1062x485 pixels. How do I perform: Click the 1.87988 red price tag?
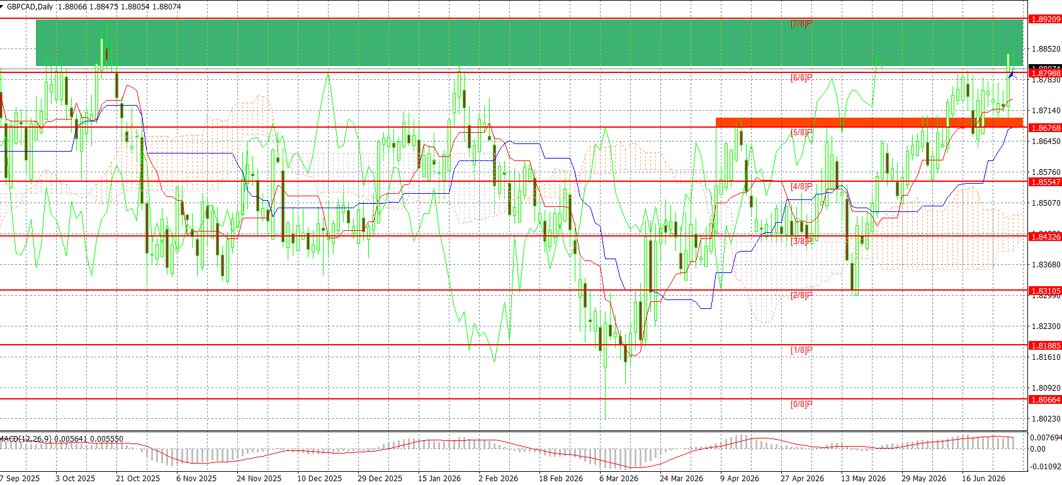point(1045,74)
